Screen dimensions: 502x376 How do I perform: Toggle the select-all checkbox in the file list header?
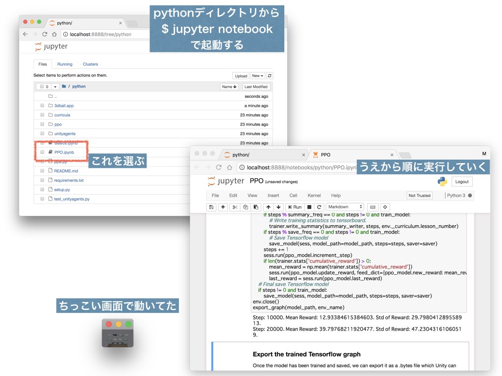coord(42,86)
